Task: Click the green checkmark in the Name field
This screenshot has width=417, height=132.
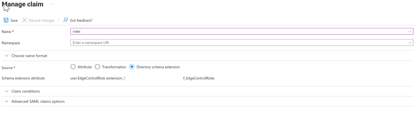Action: click(x=410, y=32)
